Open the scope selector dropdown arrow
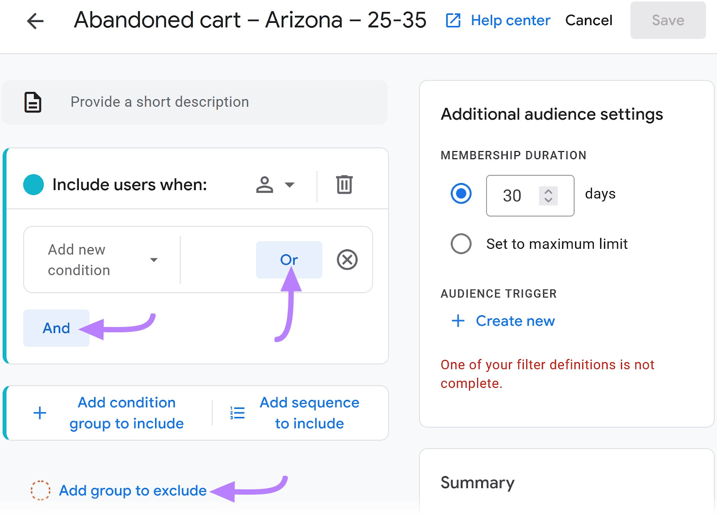The image size is (717, 516). tap(289, 184)
